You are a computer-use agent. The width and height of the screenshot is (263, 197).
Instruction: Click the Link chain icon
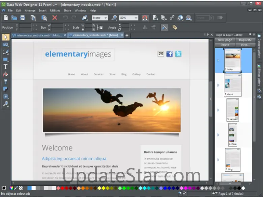(x=172, y=18)
